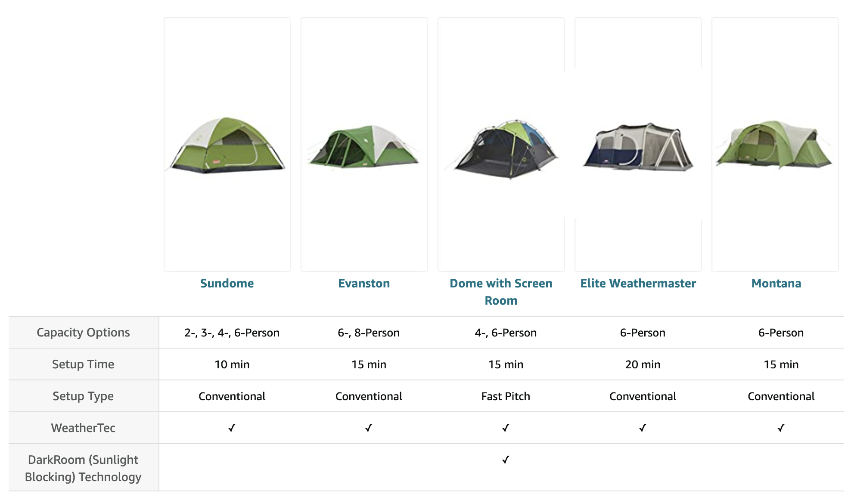Click the Dome with Screen Room WeatherTec checkmark
The image size is (851, 500).
(506, 428)
